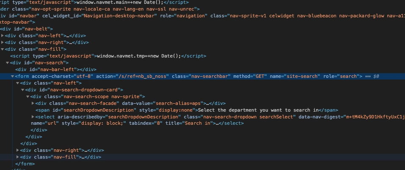Screen dimensions: 405x170
Task: Collapse the nav-search-dropdown-card div
Action: pyautogui.click(x=22, y=90)
